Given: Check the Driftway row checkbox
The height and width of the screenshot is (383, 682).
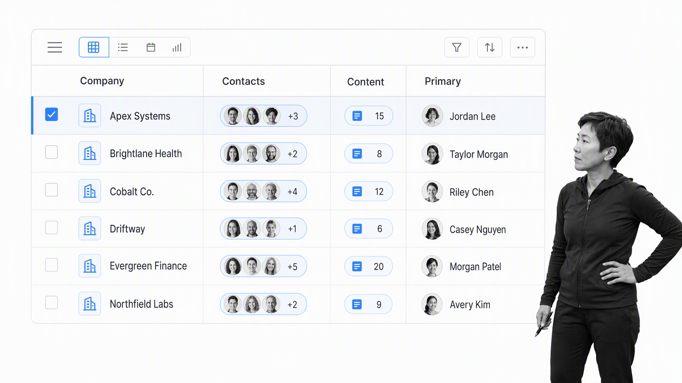Looking at the screenshot, I should (x=51, y=227).
